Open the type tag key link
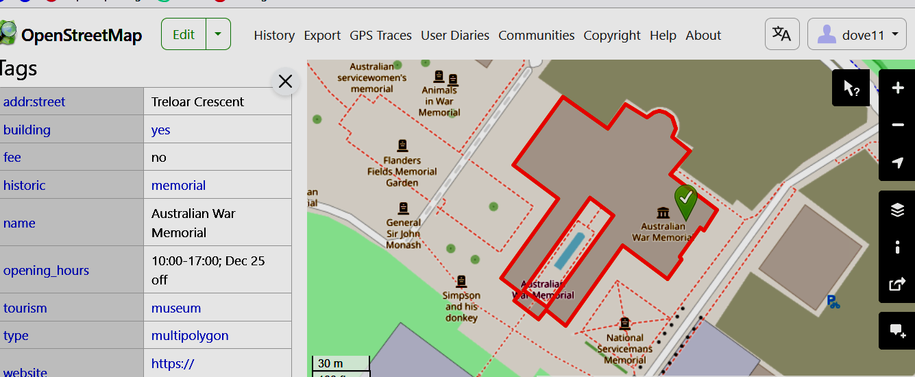915x377 pixels. (16, 335)
